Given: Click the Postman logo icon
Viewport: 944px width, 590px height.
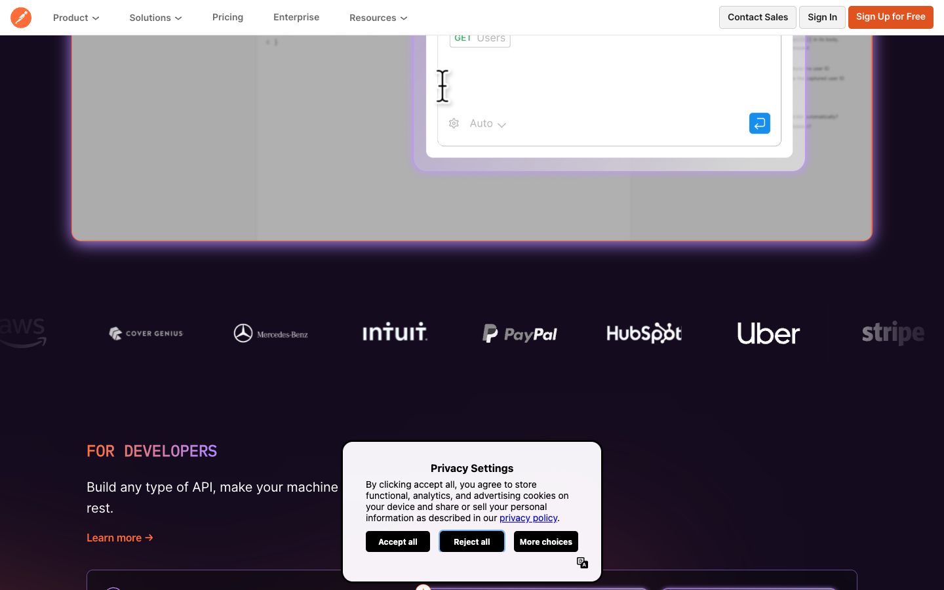Looking at the screenshot, I should 21,18.
